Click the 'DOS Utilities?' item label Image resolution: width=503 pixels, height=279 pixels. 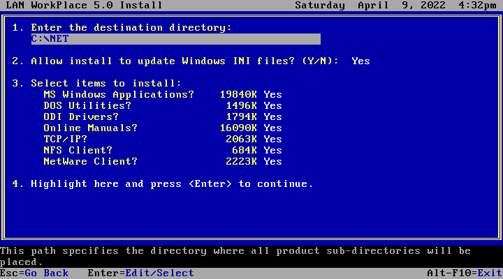coord(87,106)
